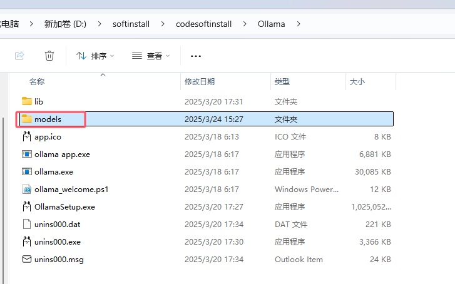This screenshot has height=284, width=455.
Task: Open the three-dot more options menu
Action: [x=196, y=56]
